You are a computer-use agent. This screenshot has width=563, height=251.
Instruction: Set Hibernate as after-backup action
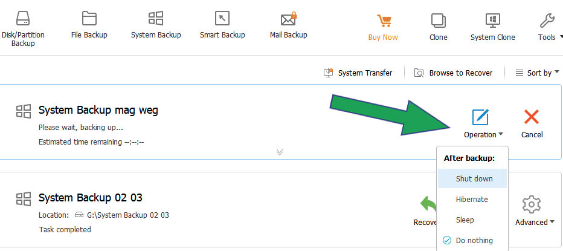point(472,199)
